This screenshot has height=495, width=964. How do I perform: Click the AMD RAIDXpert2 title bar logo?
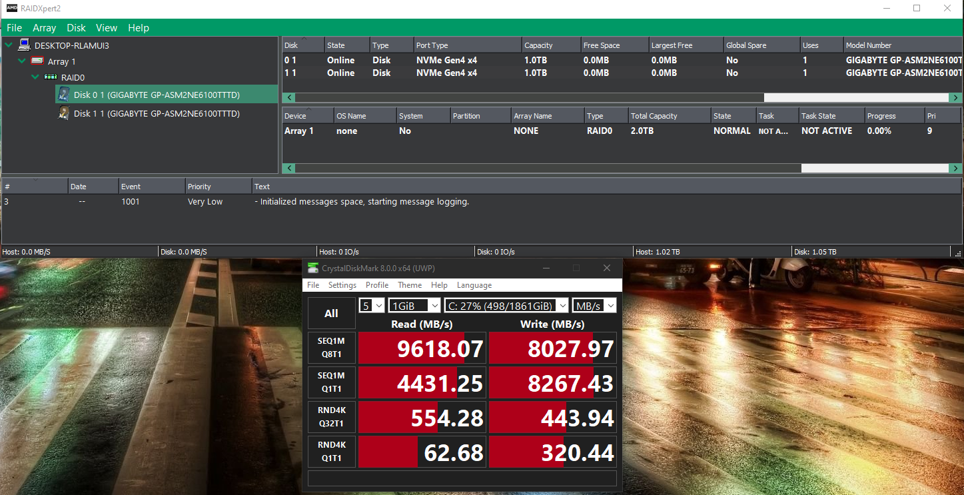point(12,9)
